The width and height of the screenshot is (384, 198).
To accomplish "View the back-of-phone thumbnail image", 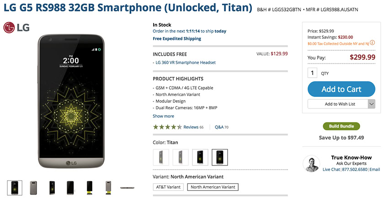I will tap(33, 187).
